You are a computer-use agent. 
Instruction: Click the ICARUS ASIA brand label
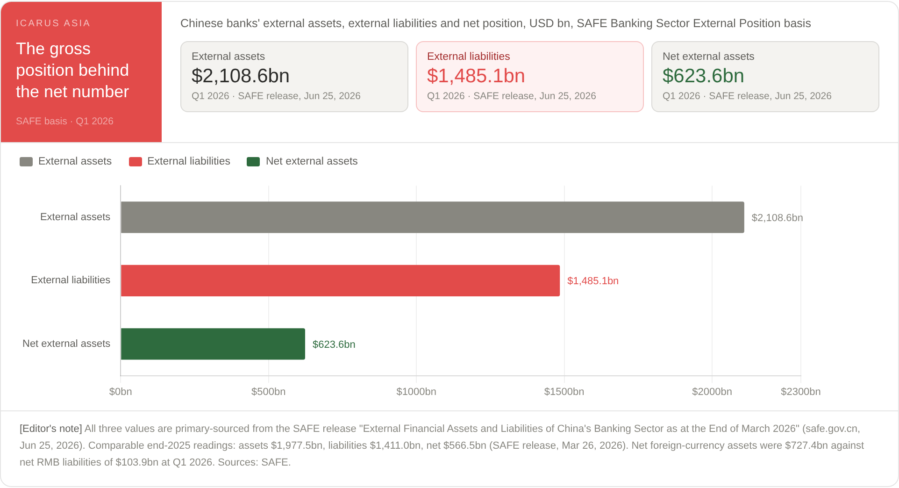(53, 23)
